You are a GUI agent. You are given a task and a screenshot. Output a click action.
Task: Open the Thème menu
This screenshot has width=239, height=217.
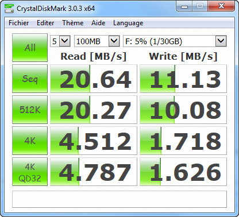pos(73,23)
